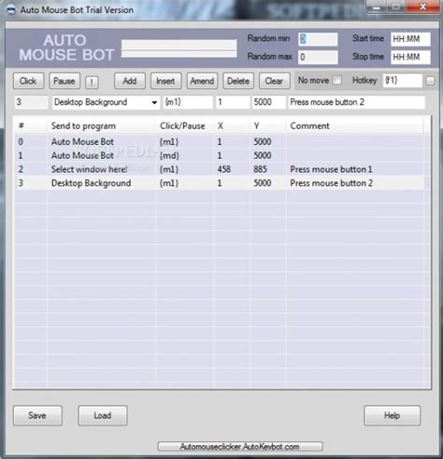The image size is (443, 459).
Task: Click the Hotkey input field showing {f1}
Action: [402, 80]
